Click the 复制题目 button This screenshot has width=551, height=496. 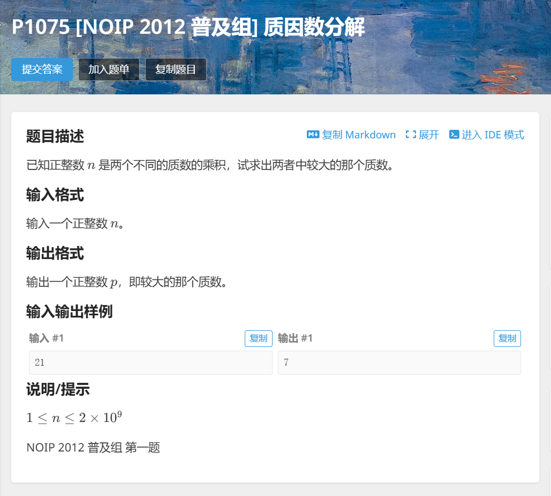pyautogui.click(x=176, y=69)
